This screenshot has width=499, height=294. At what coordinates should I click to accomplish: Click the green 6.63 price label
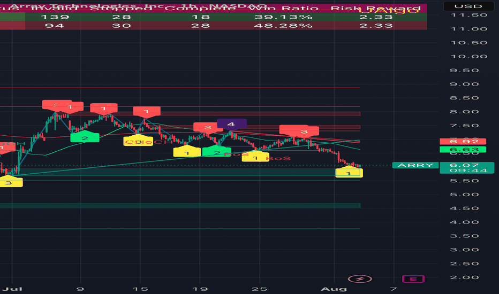pyautogui.click(x=463, y=149)
